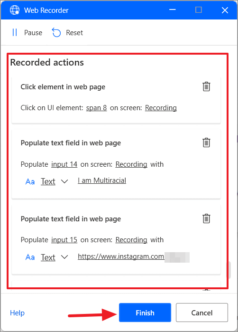
Task: Click the recorded actions scrollbar thumb
Action: (229, 270)
